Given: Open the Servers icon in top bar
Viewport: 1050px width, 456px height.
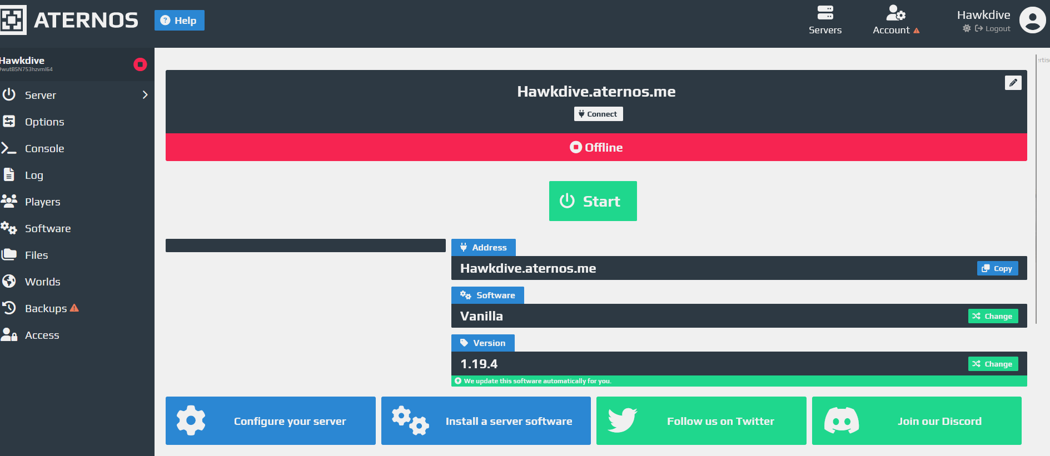Looking at the screenshot, I should coord(825,20).
